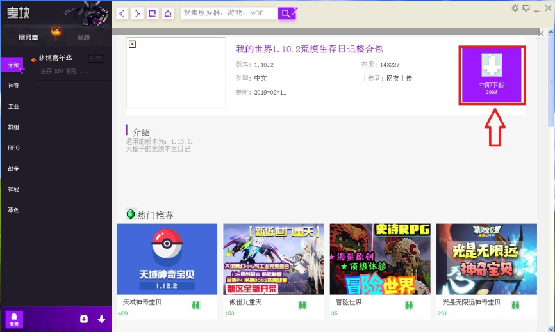Go back with the left arrow button
The height and width of the screenshot is (332, 555).
[x=122, y=13]
